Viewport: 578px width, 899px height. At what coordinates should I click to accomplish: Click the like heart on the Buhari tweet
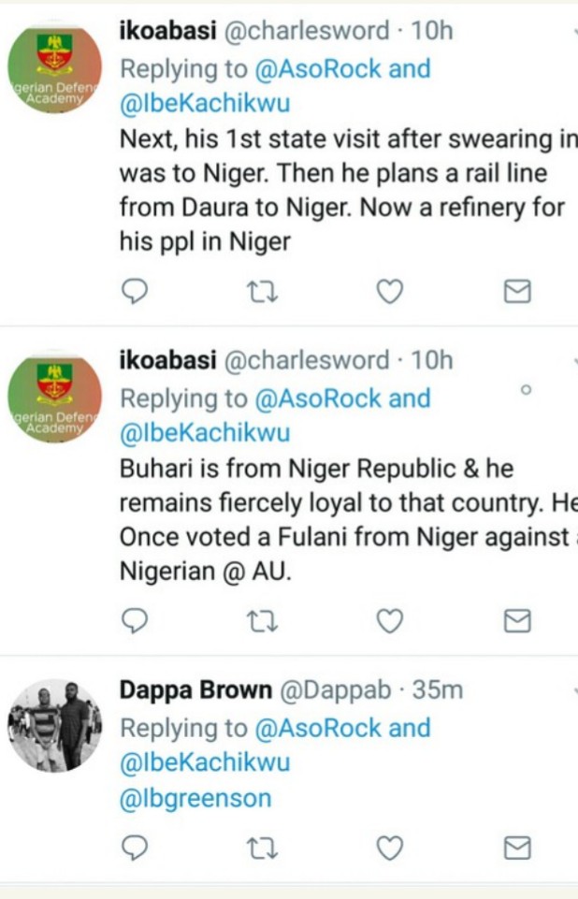coord(389,619)
